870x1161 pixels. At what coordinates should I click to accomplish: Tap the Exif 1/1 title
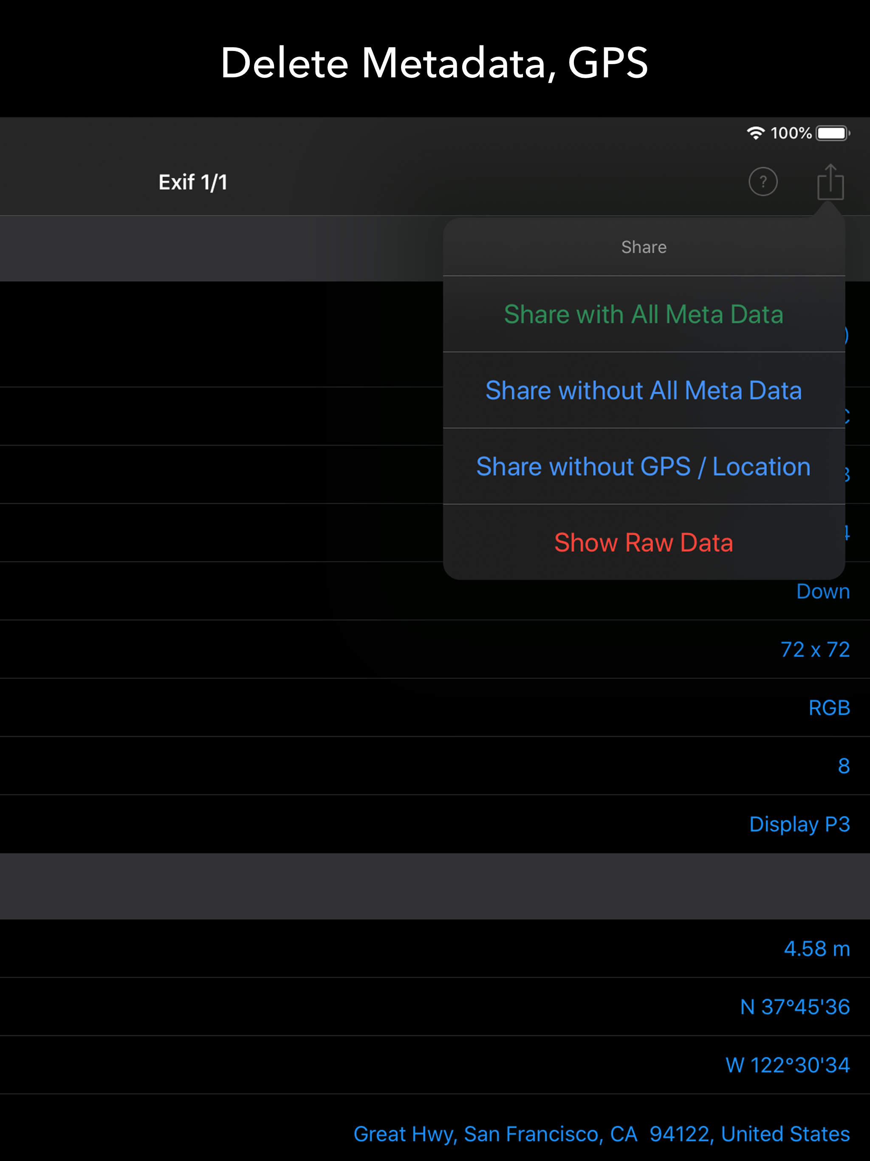193,183
